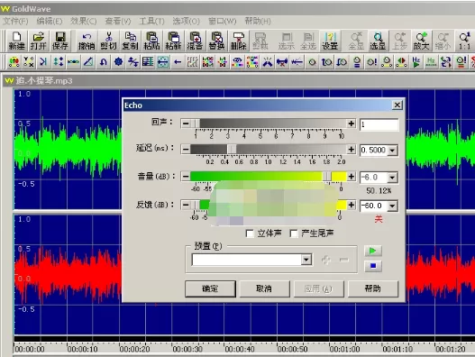Close the Echo dialog with X
This screenshot has width=475, height=357.
click(397, 105)
